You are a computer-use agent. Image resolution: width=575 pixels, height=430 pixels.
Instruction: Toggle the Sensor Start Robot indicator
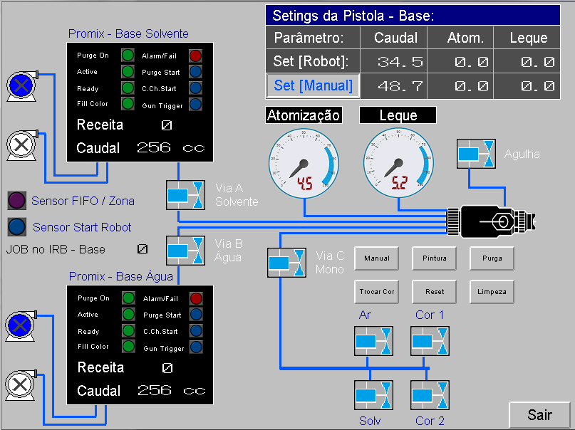pyautogui.click(x=17, y=227)
